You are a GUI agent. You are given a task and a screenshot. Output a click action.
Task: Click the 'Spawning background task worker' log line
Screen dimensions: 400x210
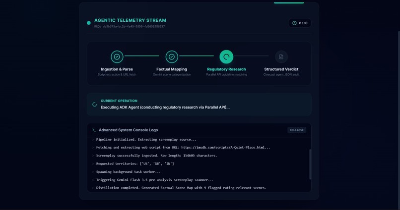(x=129, y=172)
